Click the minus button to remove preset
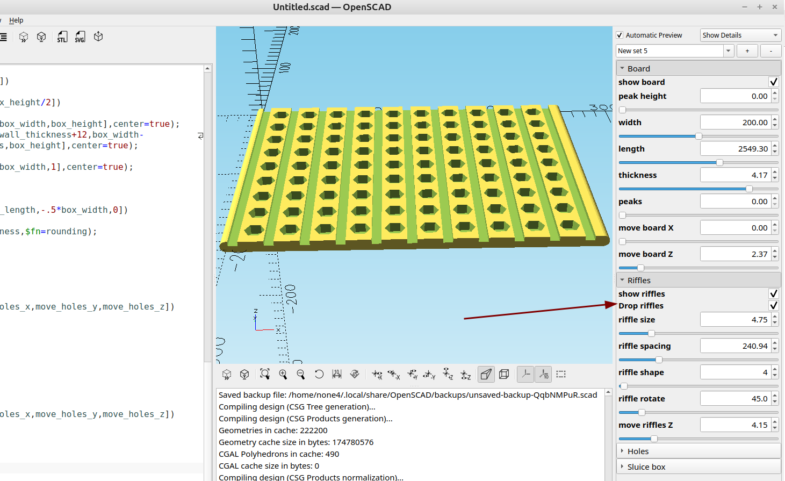 [x=770, y=51]
